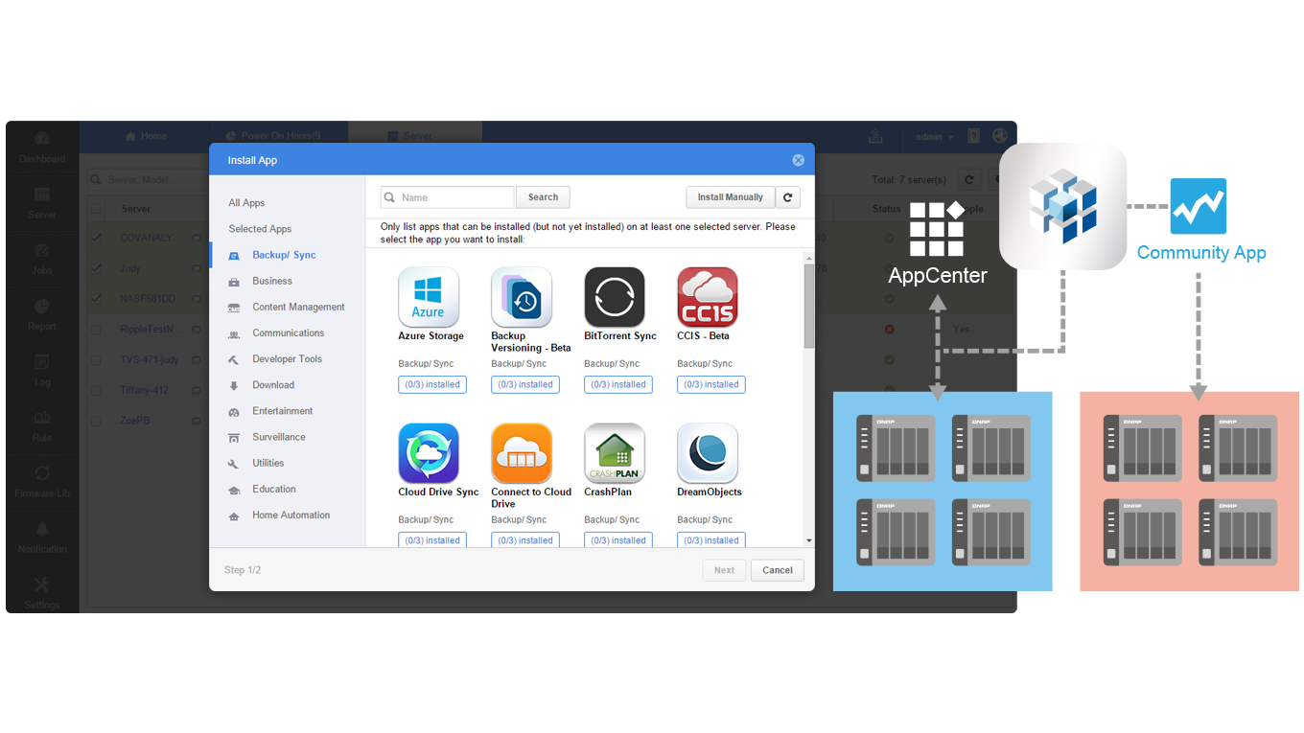Image resolution: width=1304 pixels, height=733 pixels.
Task: Open the Developer Tools category
Action: 287,359
